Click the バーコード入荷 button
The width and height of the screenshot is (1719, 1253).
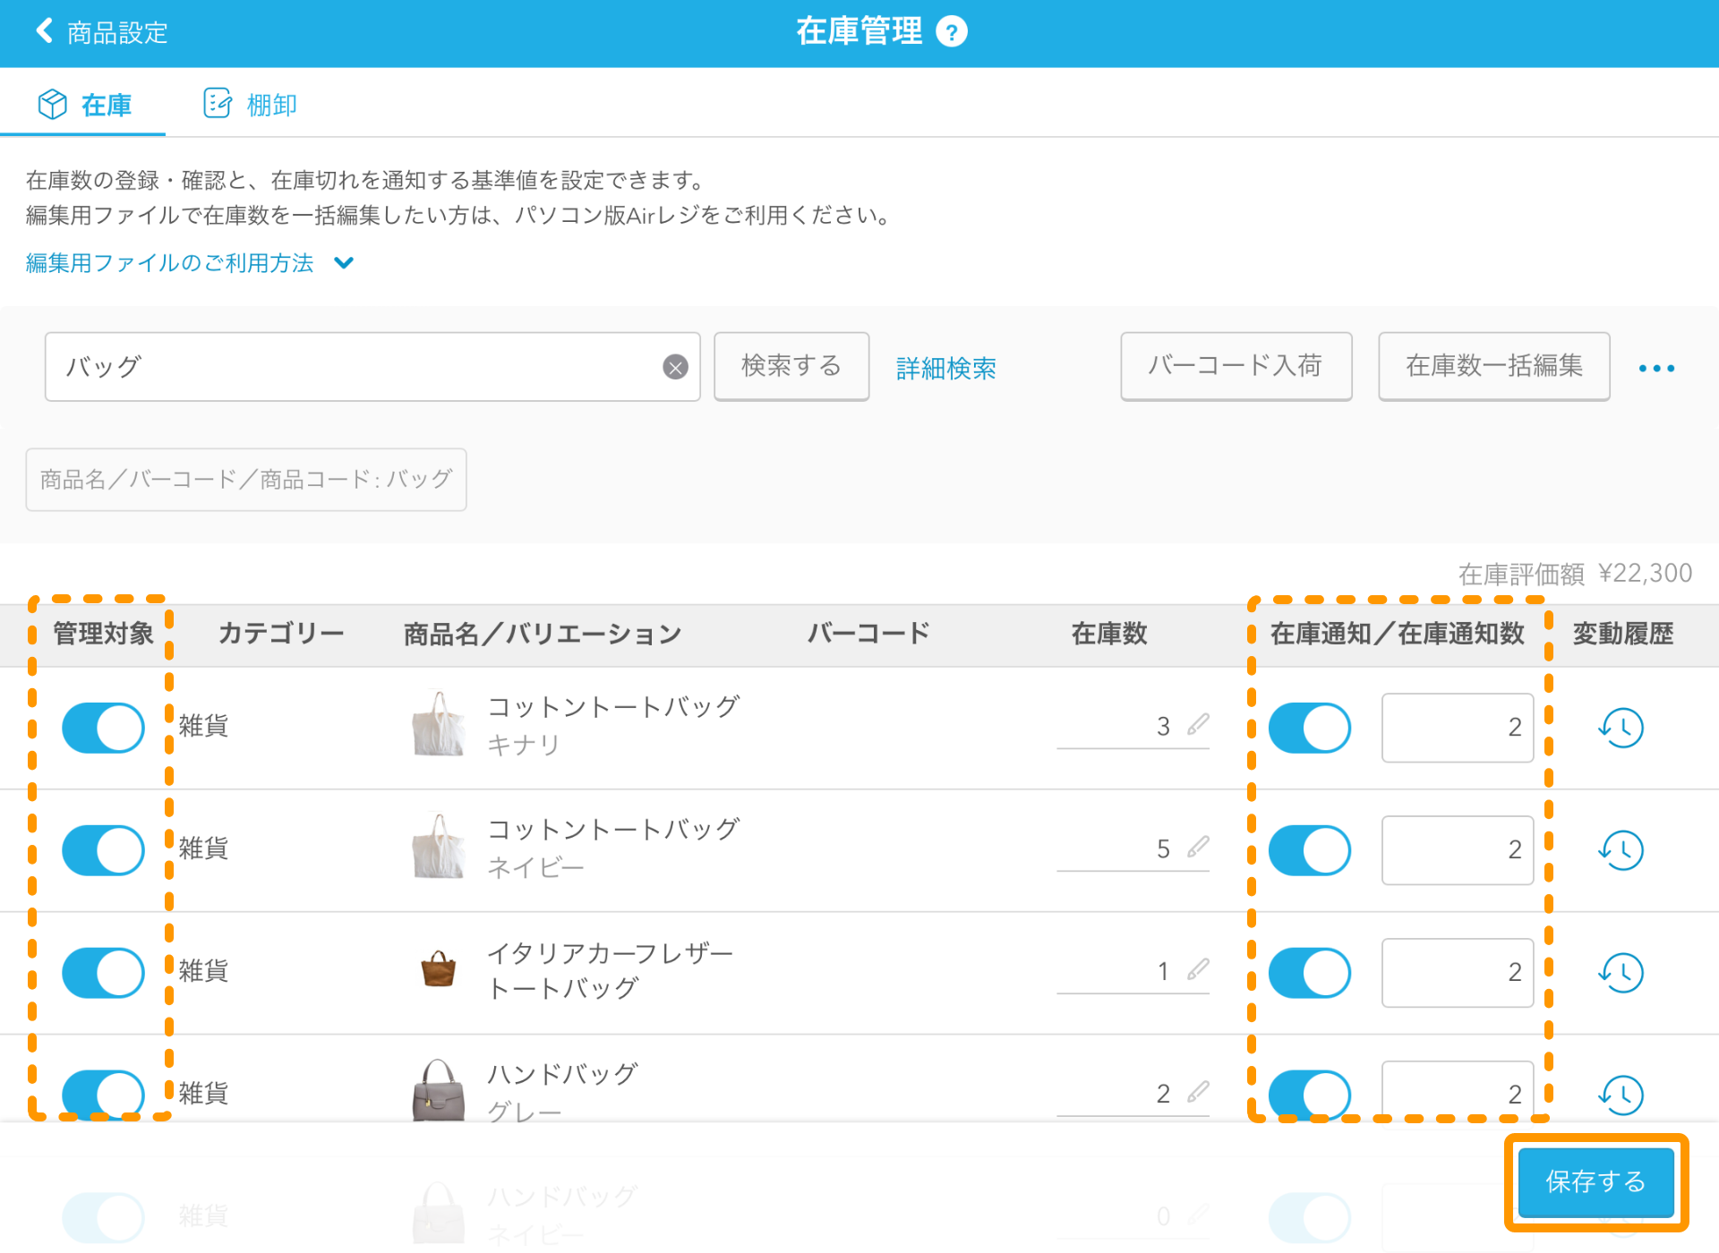coord(1236,366)
